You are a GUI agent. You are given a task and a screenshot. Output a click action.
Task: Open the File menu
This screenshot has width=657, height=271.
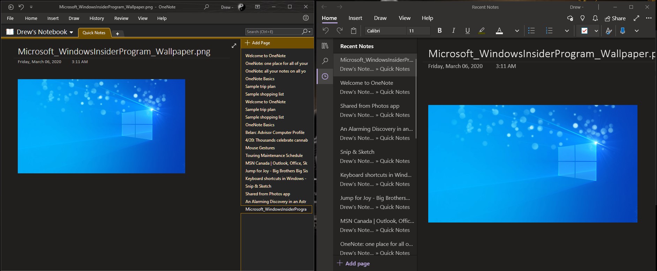tap(10, 18)
